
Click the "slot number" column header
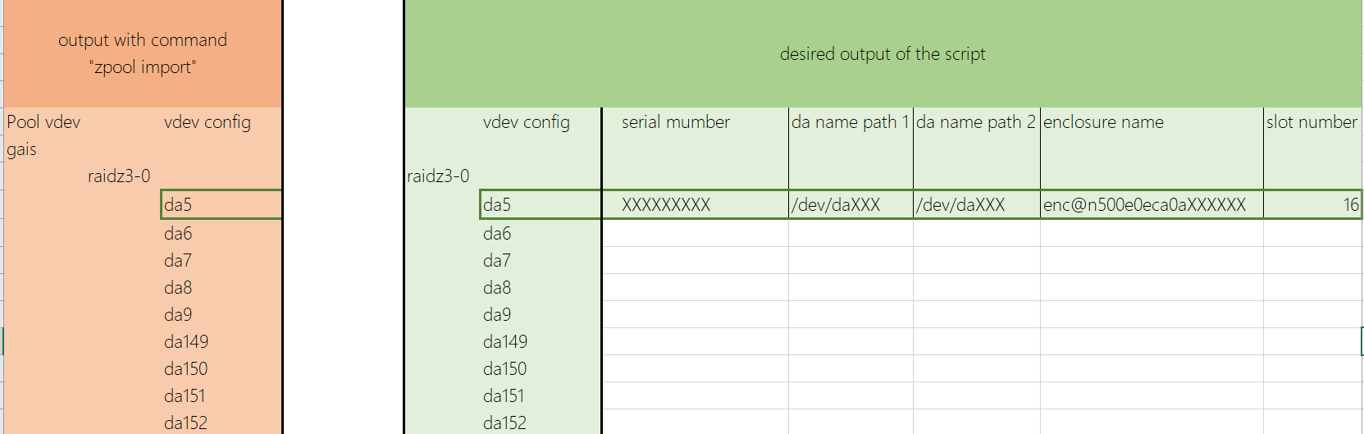tap(1311, 122)
